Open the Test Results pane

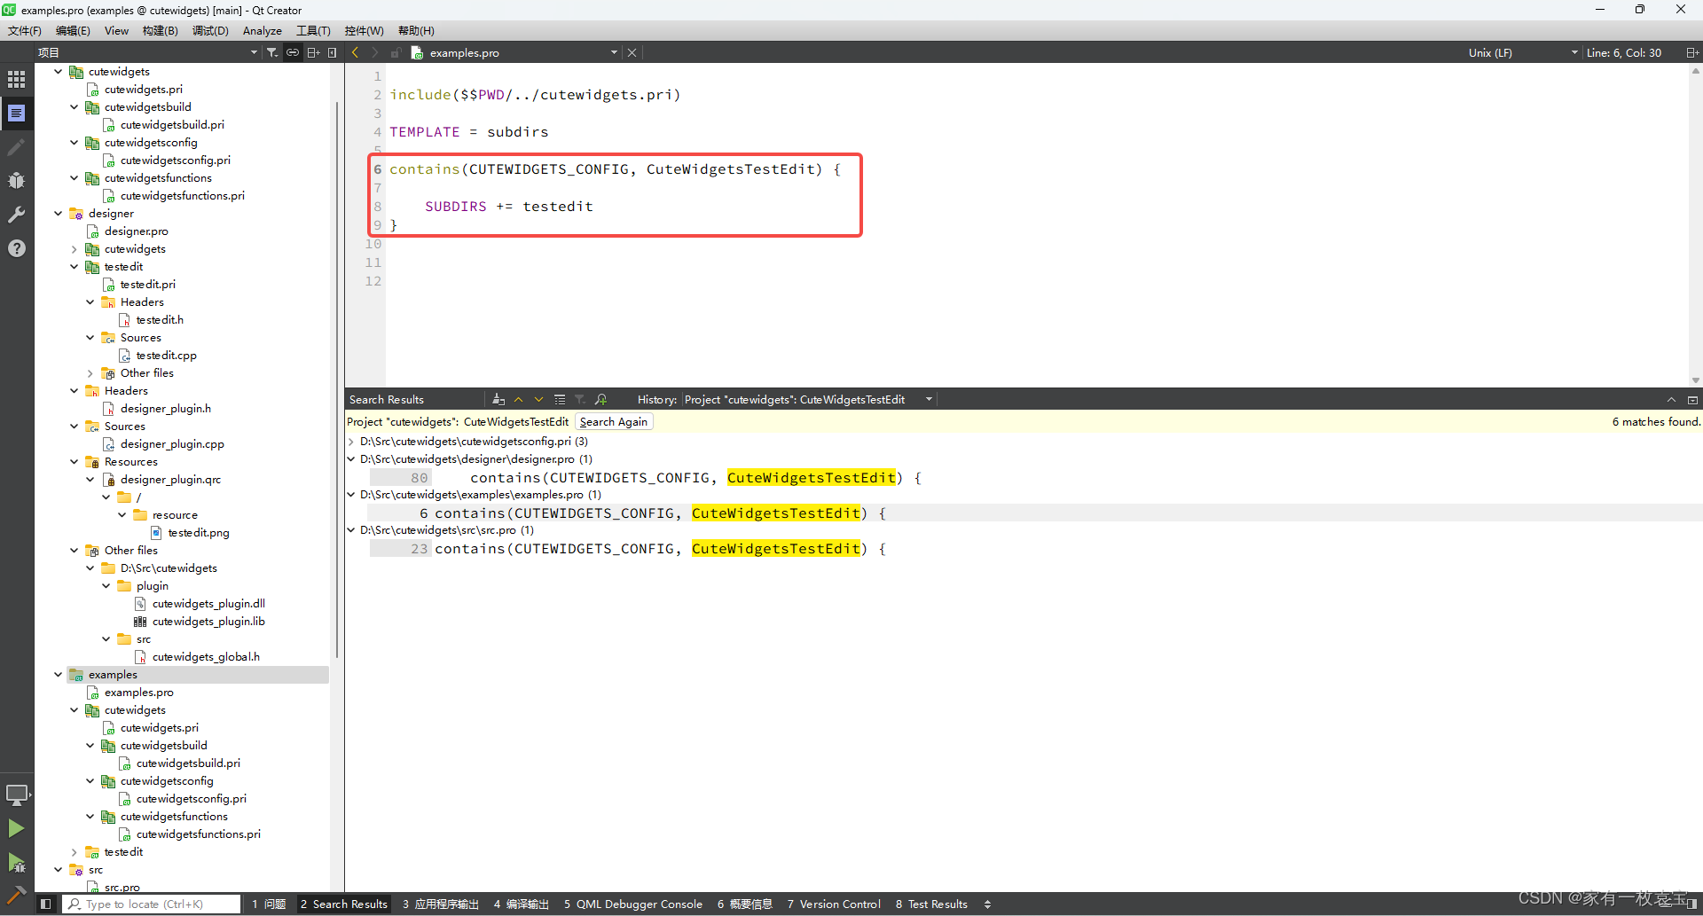click(931, 904)
